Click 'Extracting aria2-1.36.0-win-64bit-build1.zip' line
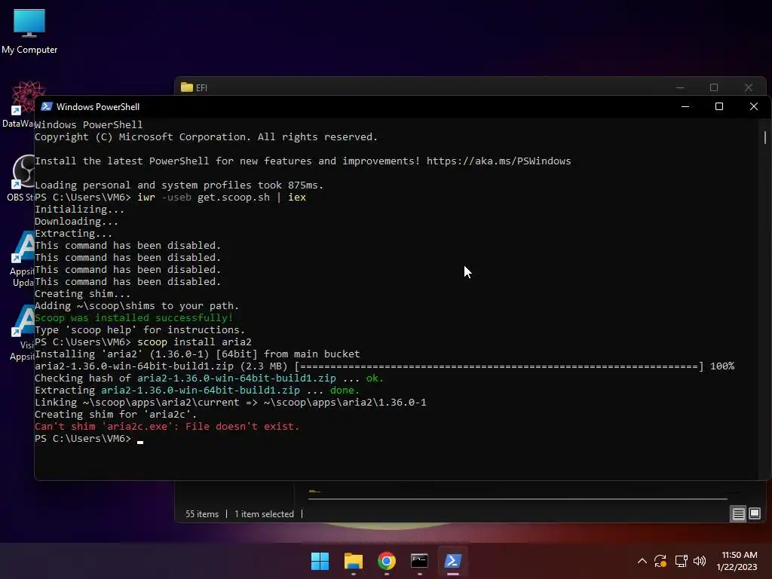Screen dimensions: 772x579 (x=197, y=391)
